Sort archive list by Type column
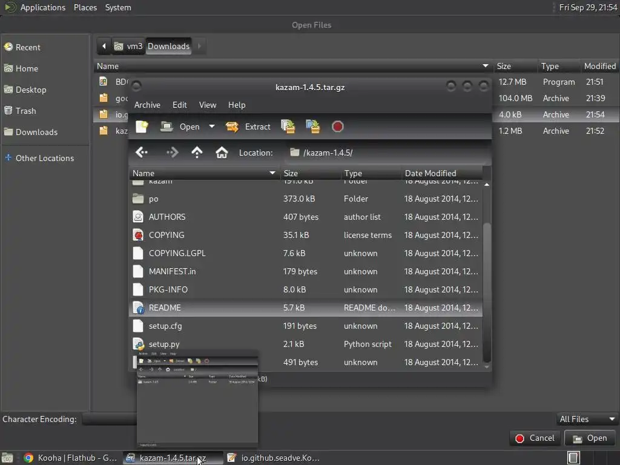The height and width of the screenshot is (465, 620). pos(371,174)
